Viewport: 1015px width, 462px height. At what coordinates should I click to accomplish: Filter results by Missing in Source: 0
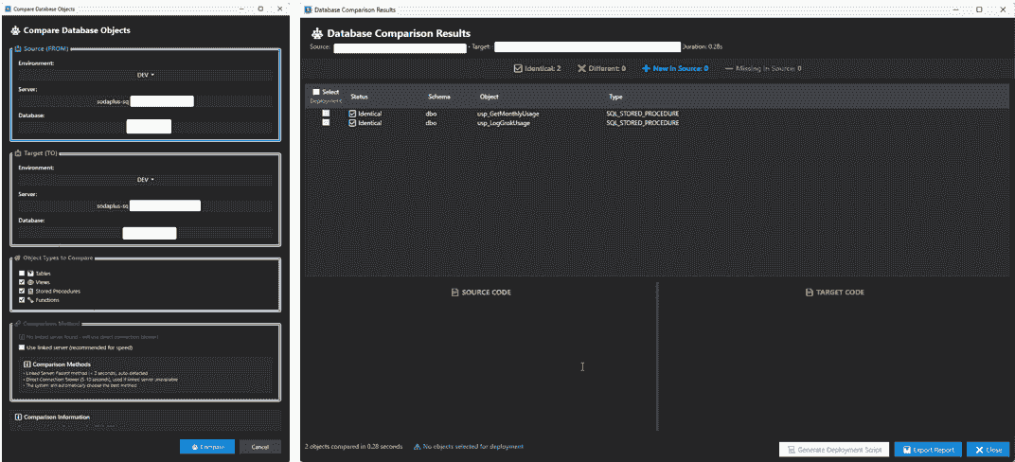(x=763, y=69)
